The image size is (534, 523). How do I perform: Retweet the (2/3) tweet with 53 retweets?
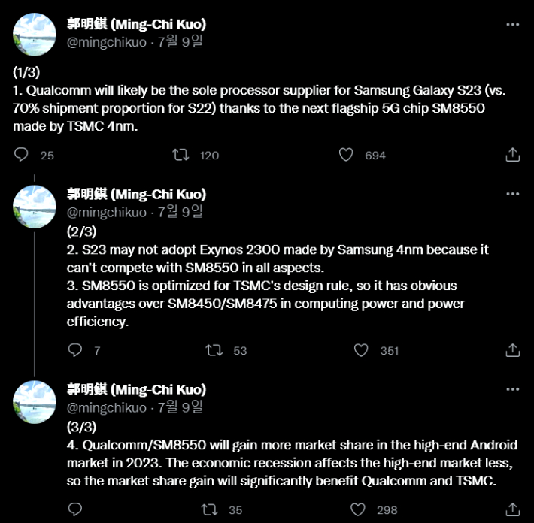click(214, 350)
